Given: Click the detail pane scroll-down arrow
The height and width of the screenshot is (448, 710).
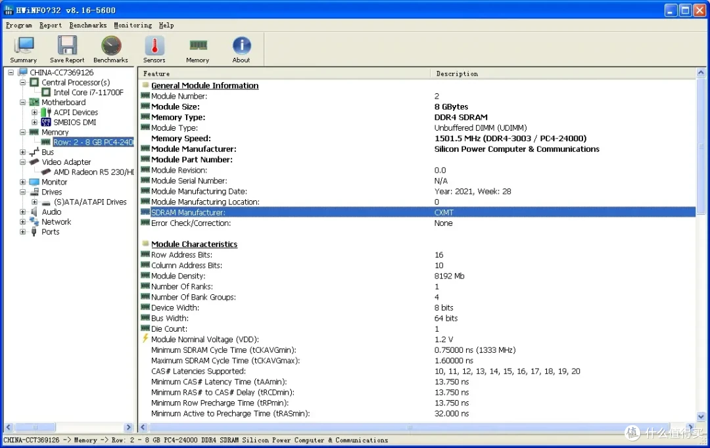Looking at the screenshot, I should 701,416.
